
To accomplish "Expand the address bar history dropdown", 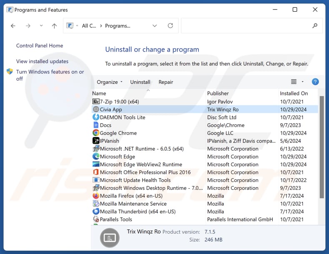I will point(155,25).
